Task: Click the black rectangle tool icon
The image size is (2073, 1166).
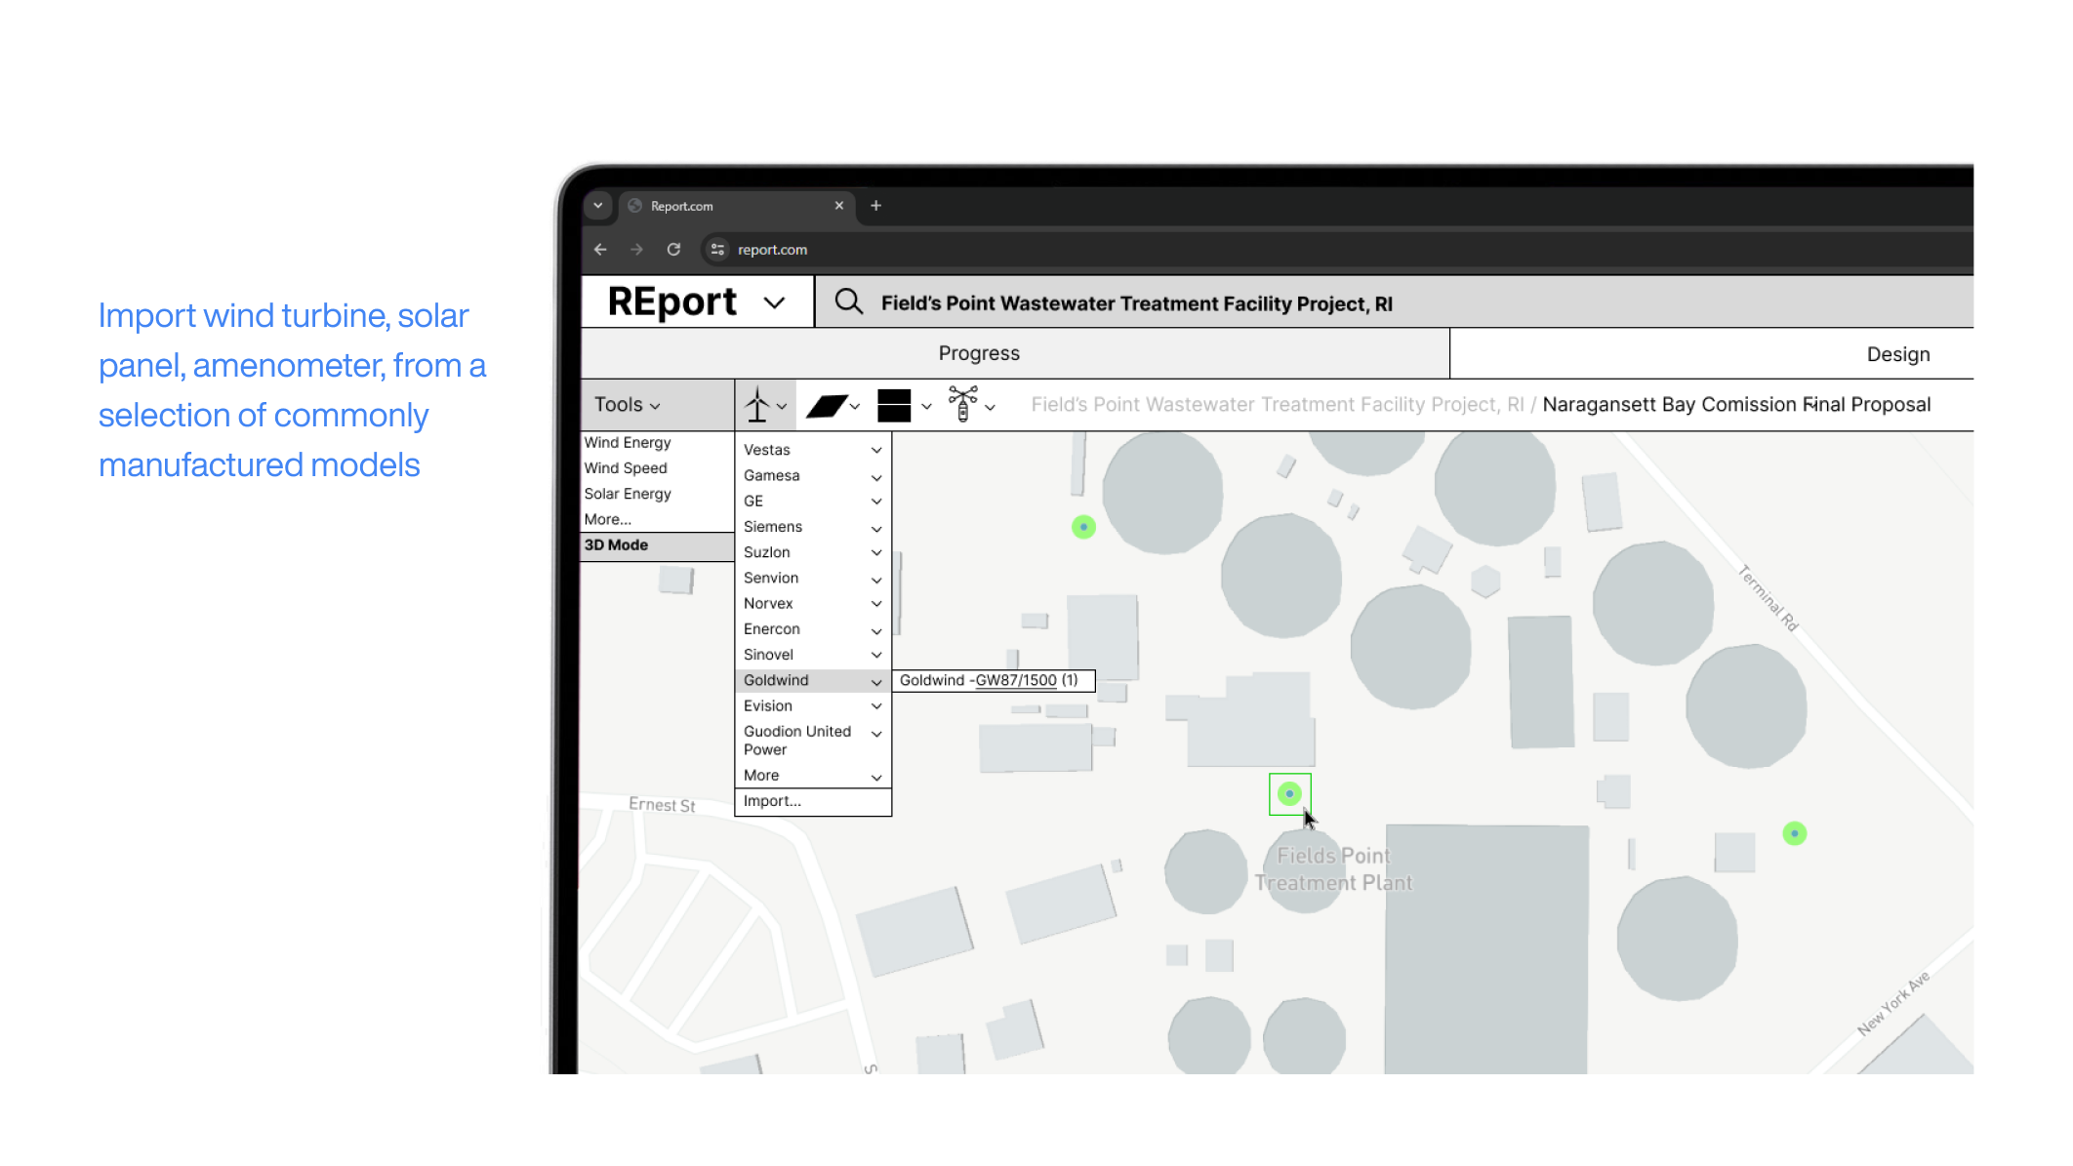Action: coord(894,406)
